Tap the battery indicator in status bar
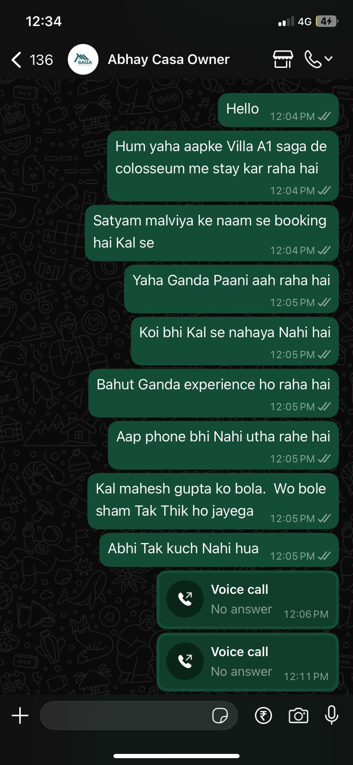The width and height of the screenshot is (353, 765). pyautogui.click(x=327, y=21)
